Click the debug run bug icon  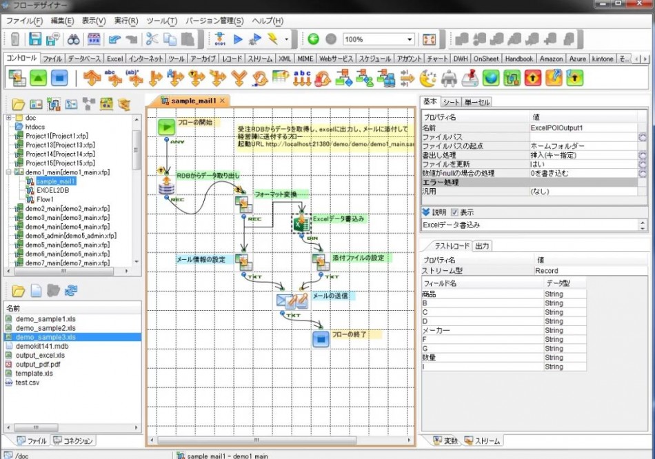tap(255, 39)
